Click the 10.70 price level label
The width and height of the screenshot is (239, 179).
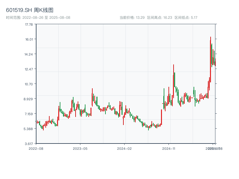(29, 84)
